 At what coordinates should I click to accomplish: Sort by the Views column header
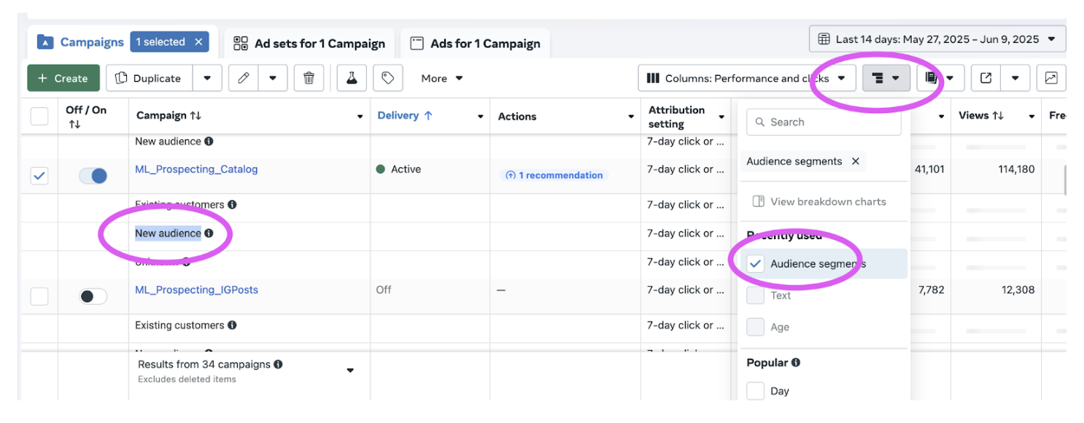coord(981,115)
